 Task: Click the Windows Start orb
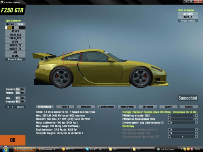pos(6,149)
